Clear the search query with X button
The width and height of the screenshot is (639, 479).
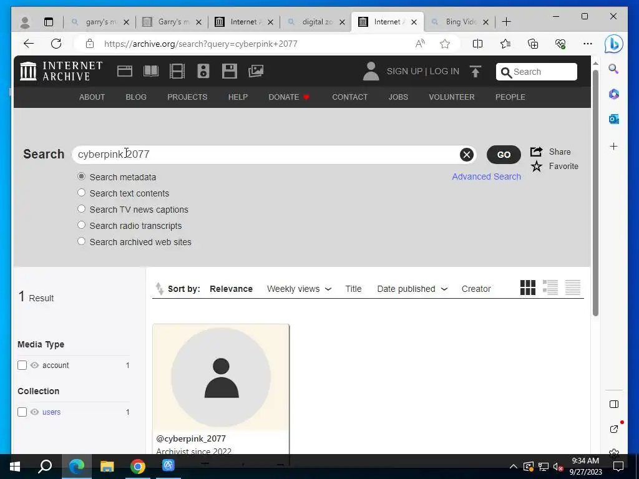pos(467,155)
